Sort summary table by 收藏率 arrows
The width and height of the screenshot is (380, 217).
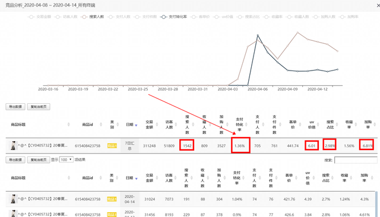356,125
